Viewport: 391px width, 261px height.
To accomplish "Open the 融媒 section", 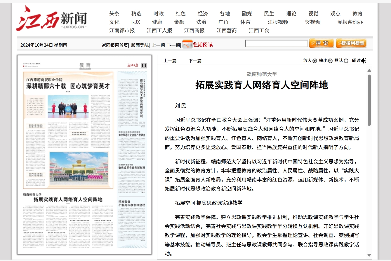I will click(247, 13).
